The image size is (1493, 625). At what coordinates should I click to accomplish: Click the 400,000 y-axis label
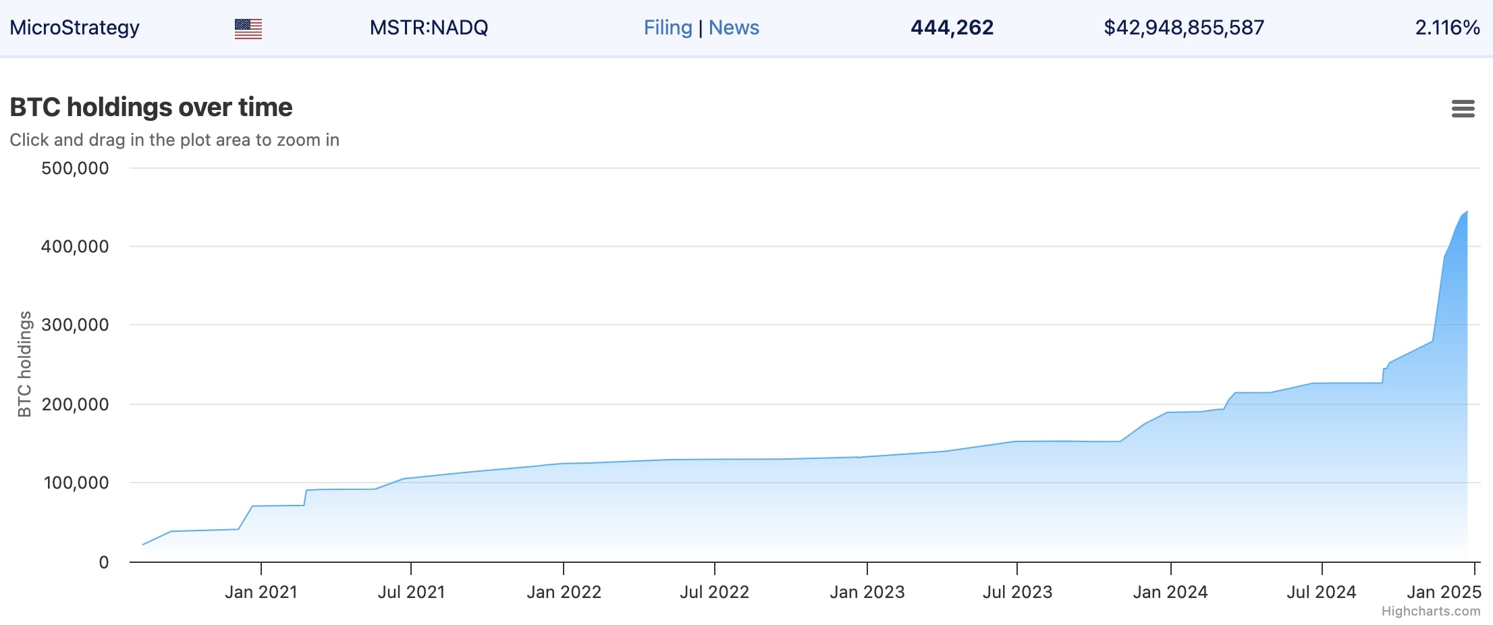75,246
